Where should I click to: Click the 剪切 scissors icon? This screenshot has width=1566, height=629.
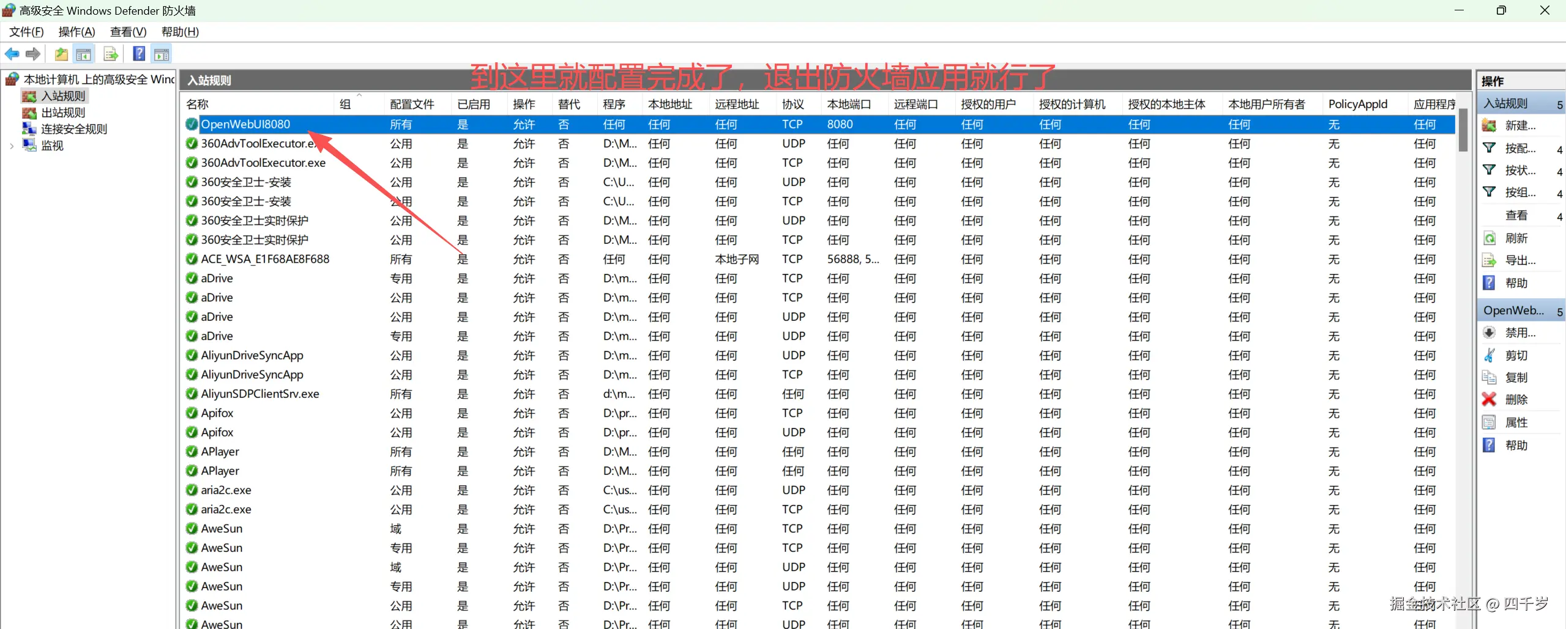(1490, 355)
